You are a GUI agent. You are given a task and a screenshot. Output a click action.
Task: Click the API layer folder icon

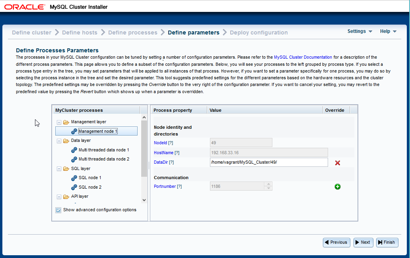tap(66, 197)
